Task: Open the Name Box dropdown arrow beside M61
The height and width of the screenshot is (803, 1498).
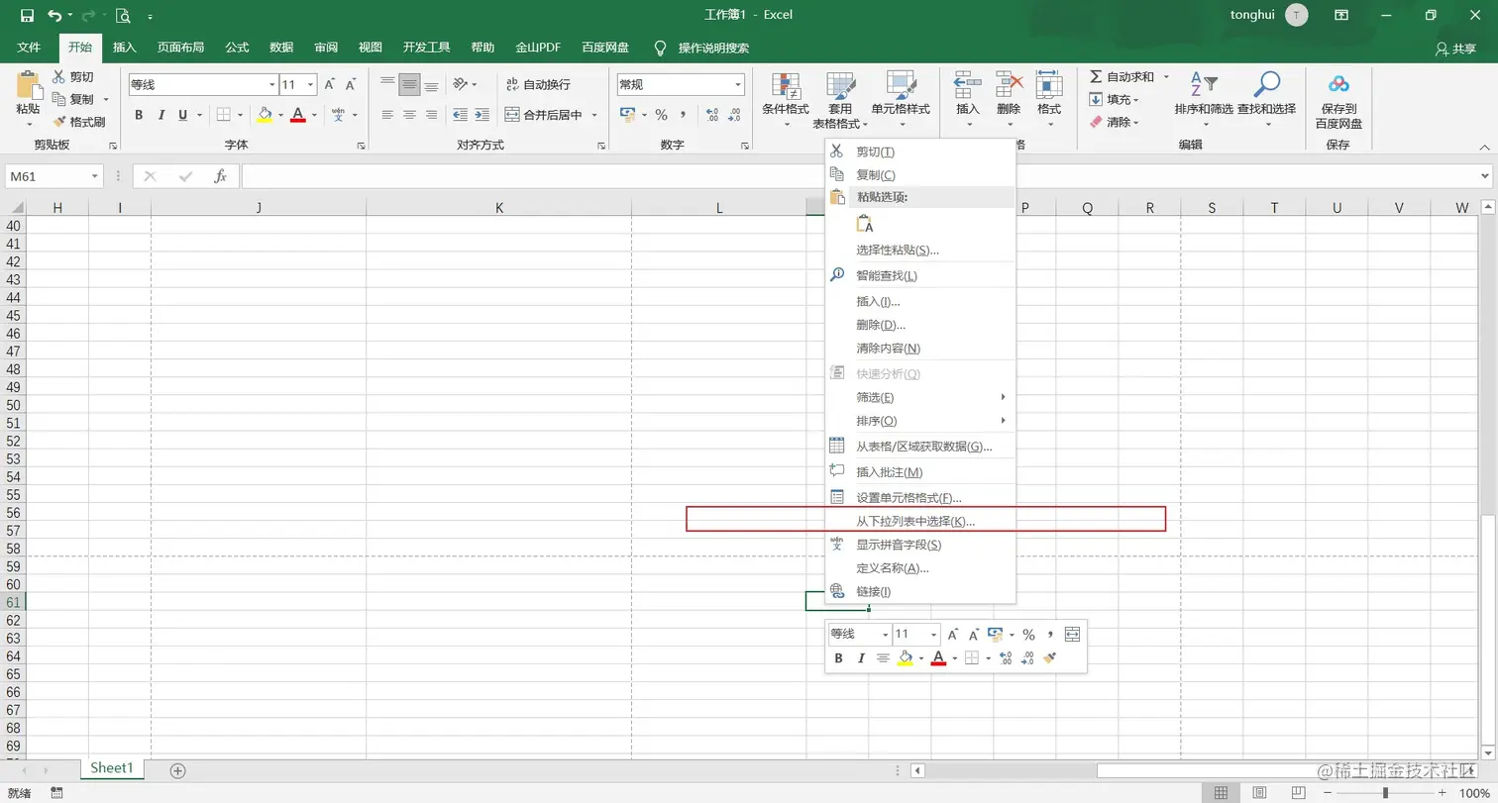Action: pyautogui.click(x=95, y=176)
